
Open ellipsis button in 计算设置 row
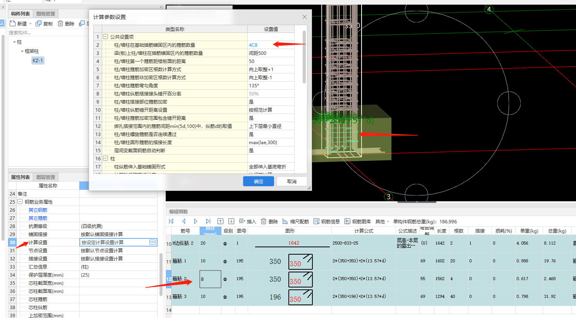coord(153,242)
